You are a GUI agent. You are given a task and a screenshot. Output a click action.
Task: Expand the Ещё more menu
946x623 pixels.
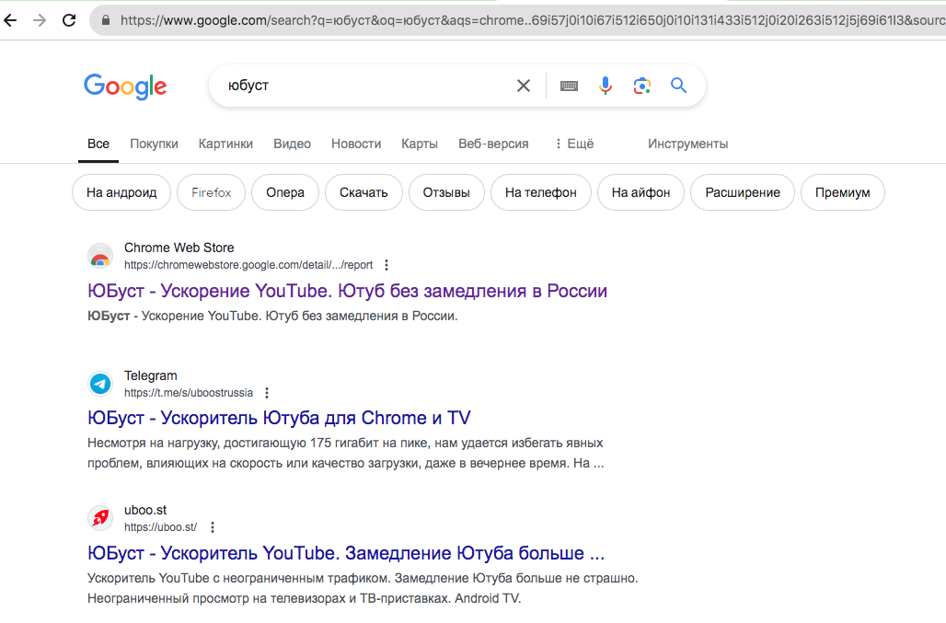click(x=574, y=144)
